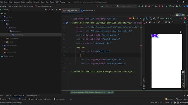Open the Palette side tab

point(144,21)
